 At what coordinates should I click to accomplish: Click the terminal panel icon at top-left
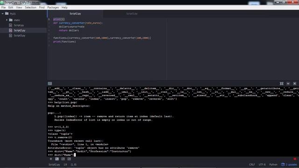point(50,84)
